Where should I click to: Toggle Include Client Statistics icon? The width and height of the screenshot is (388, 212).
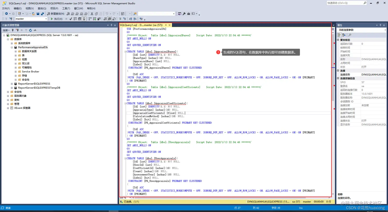99,19
